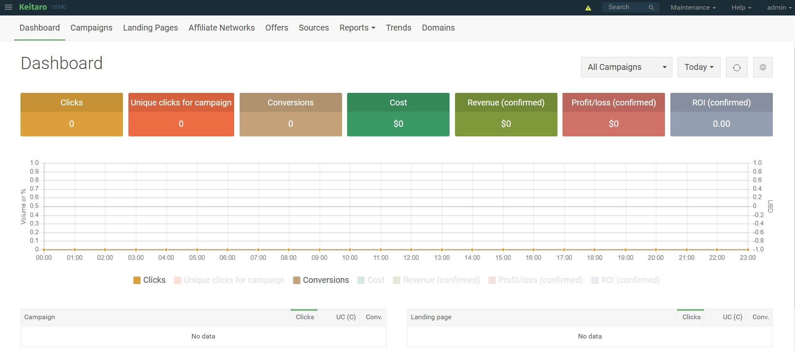Sort campaign table by Conv. column
795x351 pixels.
(373, 317)
